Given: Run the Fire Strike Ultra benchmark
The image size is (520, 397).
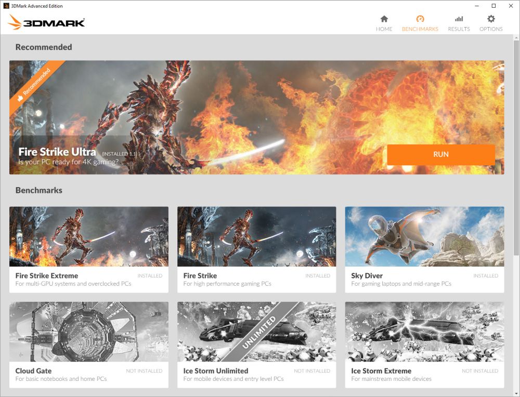Looking at the screenshot, I should 440,154.
